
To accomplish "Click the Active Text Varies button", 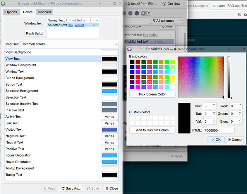I will [x=109, y=117].
